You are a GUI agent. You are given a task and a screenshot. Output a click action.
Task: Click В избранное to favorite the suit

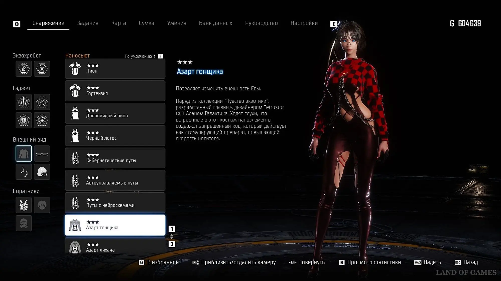(159, 262)
